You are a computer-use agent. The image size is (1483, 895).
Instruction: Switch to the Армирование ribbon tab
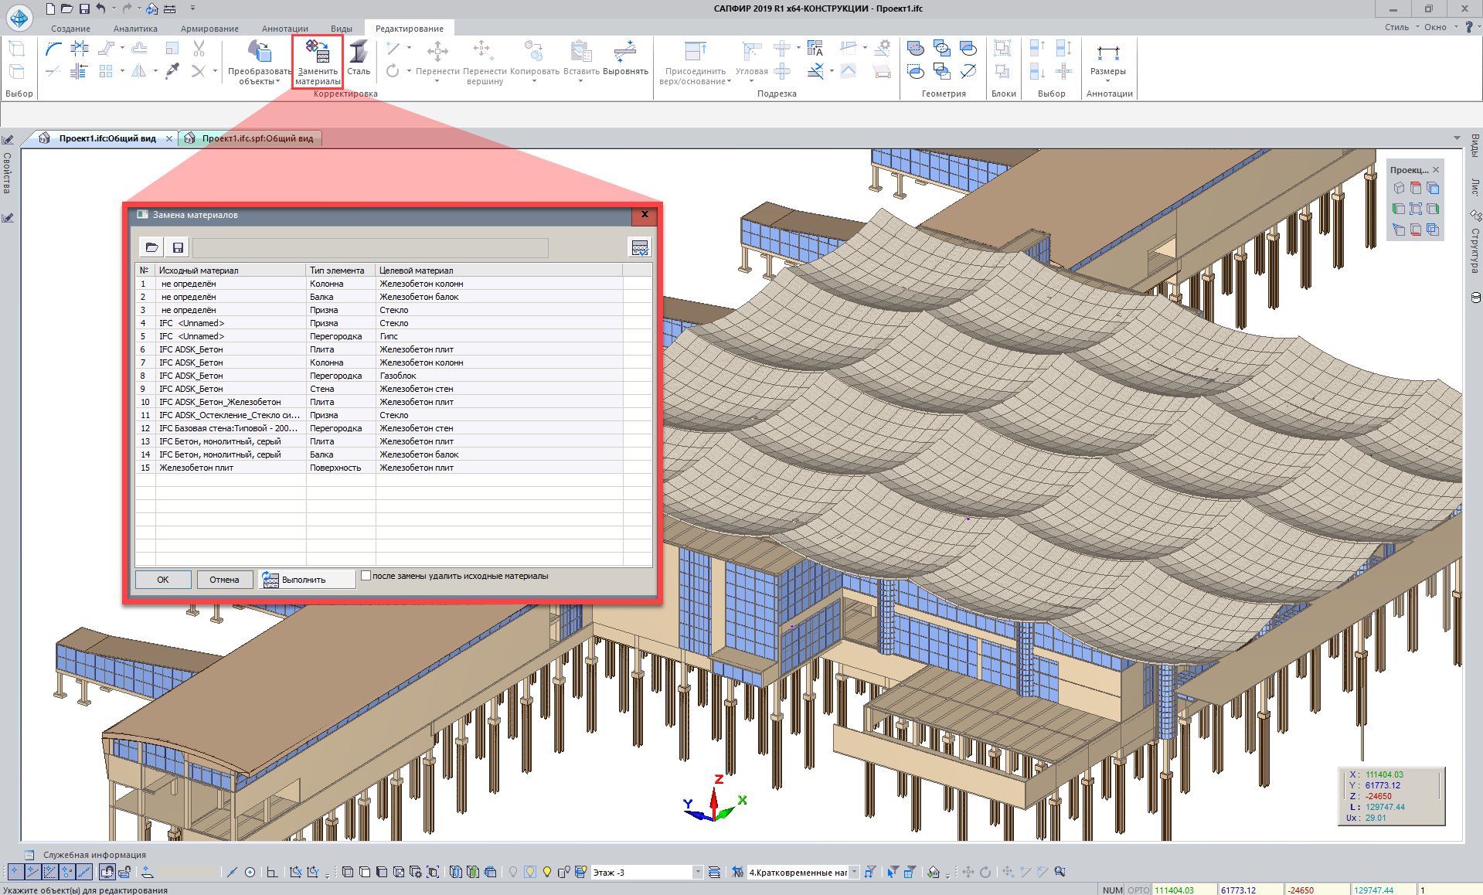coord(209,29)
